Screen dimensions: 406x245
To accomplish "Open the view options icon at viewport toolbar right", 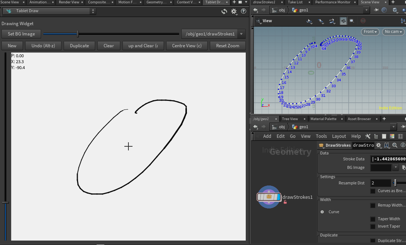I will pos(403,21).
